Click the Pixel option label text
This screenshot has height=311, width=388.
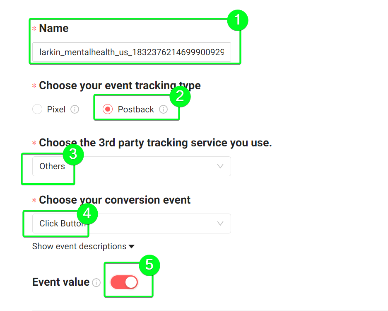[x=56, y=109]
